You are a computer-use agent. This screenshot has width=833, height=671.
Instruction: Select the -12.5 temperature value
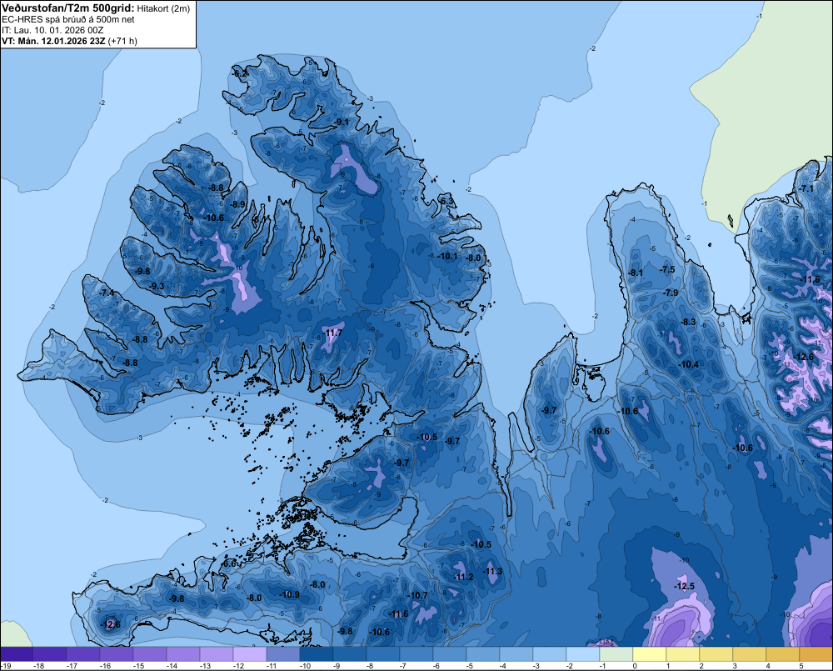tap(684, 586)
